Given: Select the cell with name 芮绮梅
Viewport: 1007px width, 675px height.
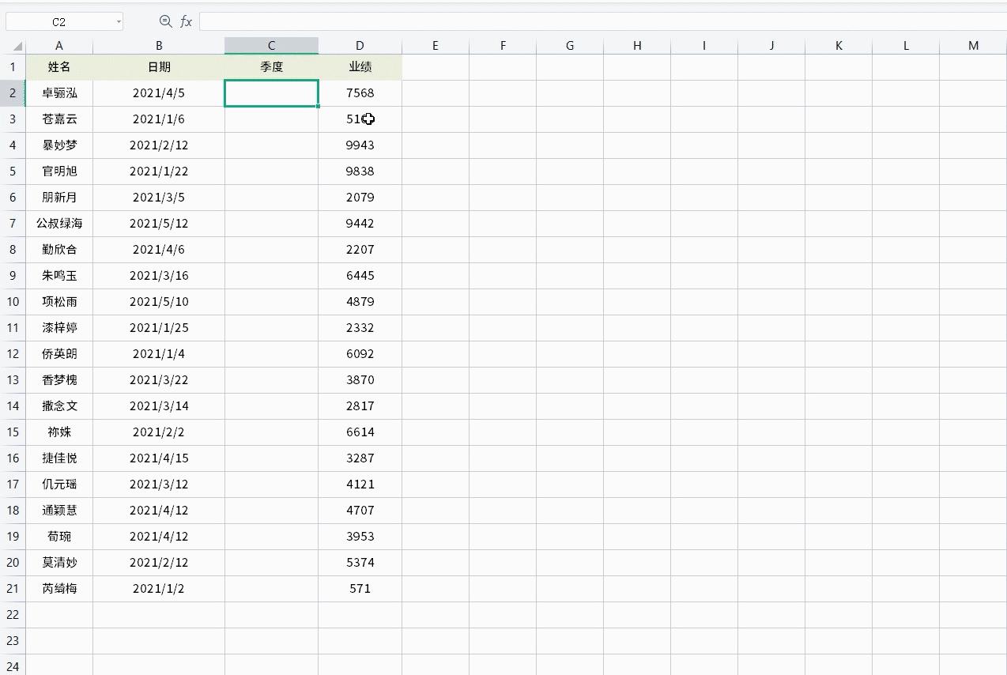Looking at the screenshot, I should (x=59, y=589).
